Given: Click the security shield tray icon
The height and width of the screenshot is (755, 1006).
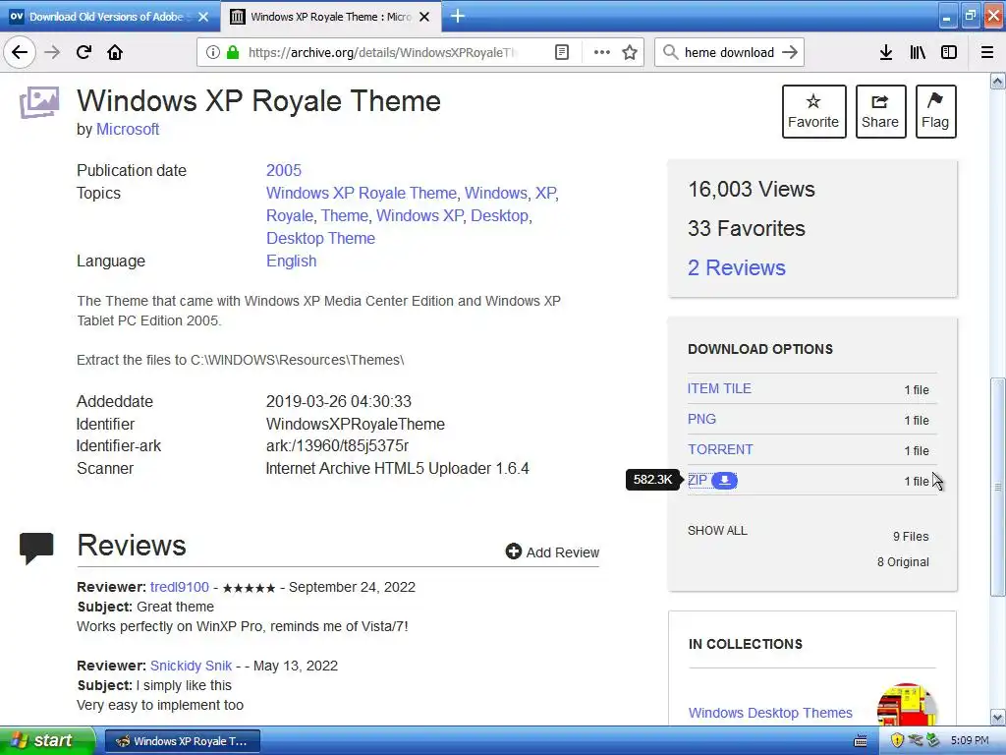Looking at the screenshot, I should click(x=897, y=740).
